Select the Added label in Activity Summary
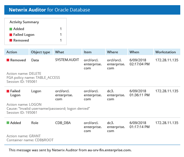 tap(19, 29)
